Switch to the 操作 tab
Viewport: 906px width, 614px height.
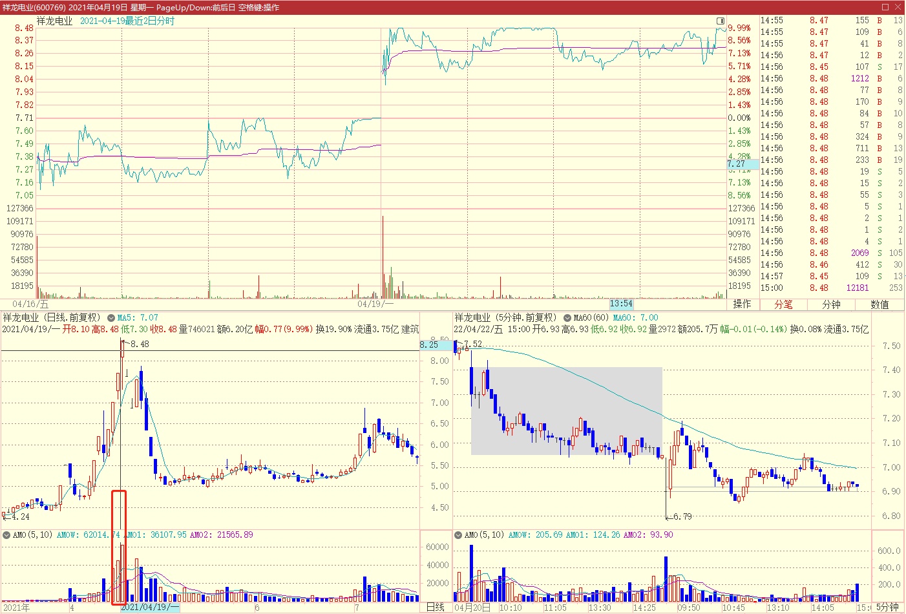[x=743, y=304]
